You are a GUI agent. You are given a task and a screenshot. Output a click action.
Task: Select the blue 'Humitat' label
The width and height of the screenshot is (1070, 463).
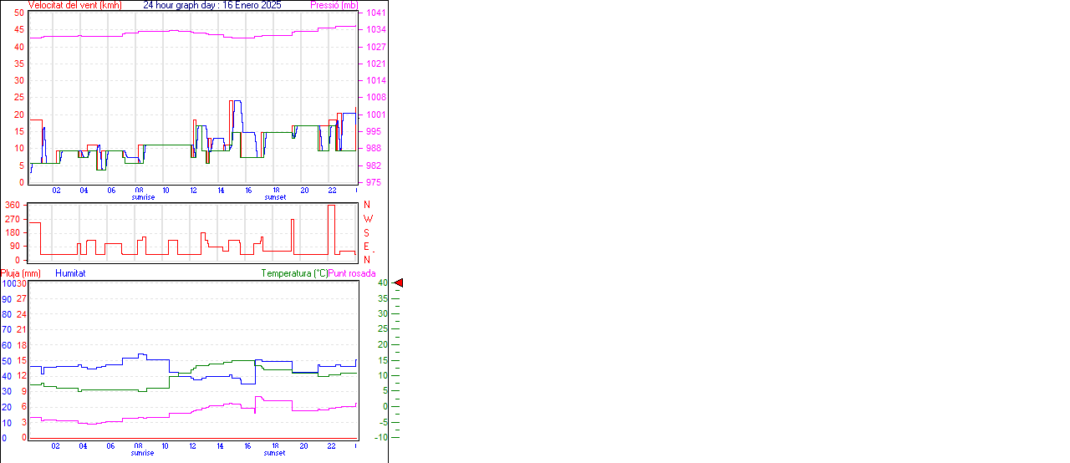coord(70,273)
